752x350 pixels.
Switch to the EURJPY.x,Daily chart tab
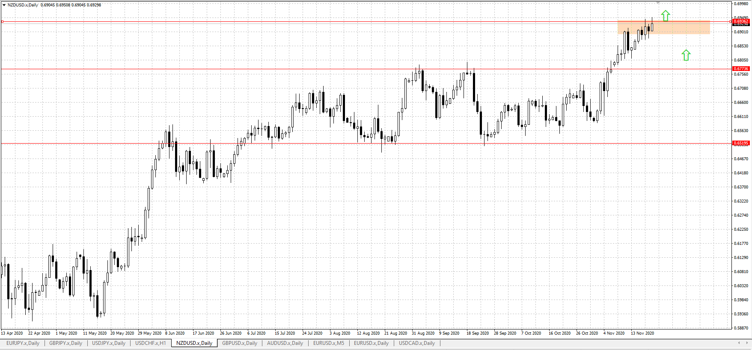(x=23, y=343)
